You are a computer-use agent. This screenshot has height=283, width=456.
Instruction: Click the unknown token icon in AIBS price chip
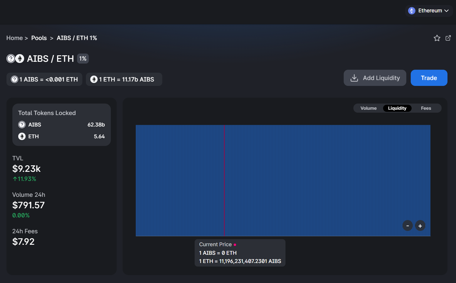pyautogui.click(x=14, y=79)
